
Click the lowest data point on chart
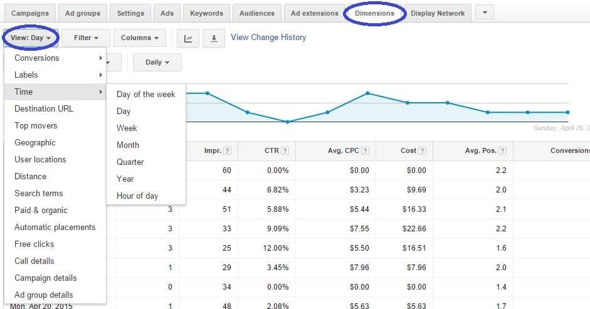tap(287, 122)
